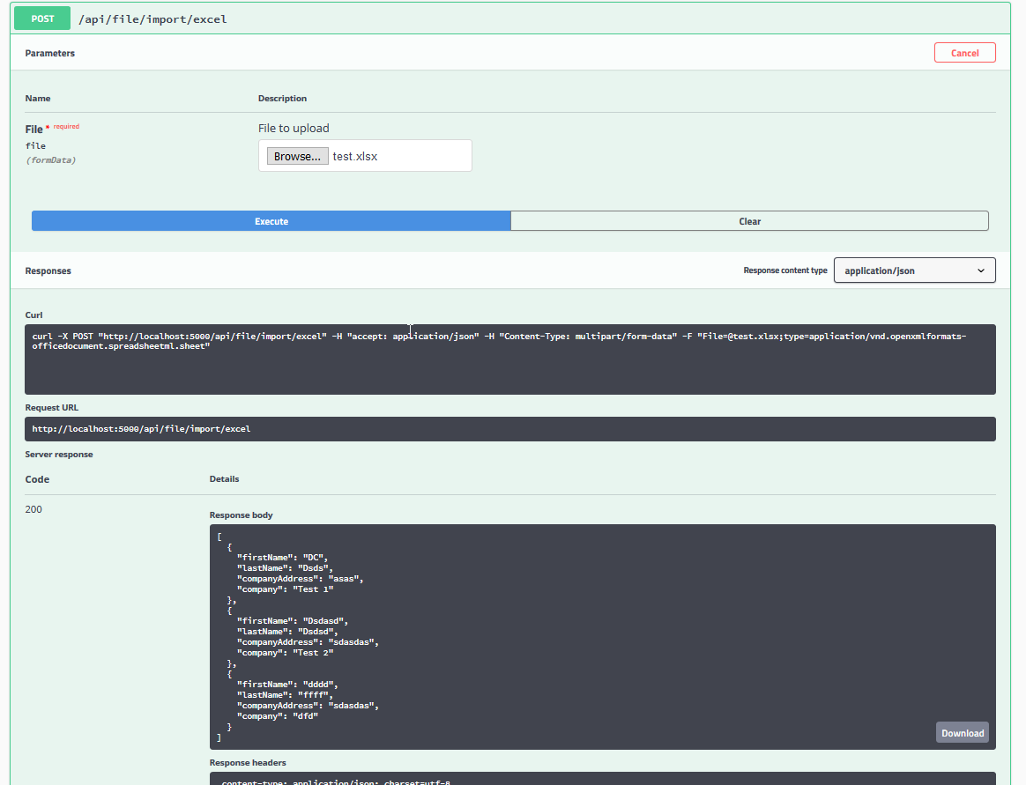Click the File to upload description
Viewport: 1026px width, 785px height.
294,129
